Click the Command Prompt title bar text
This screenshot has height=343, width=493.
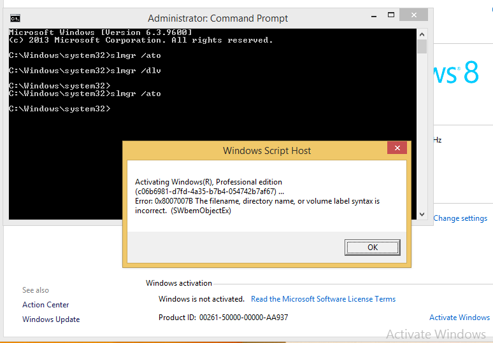[218, 18]
